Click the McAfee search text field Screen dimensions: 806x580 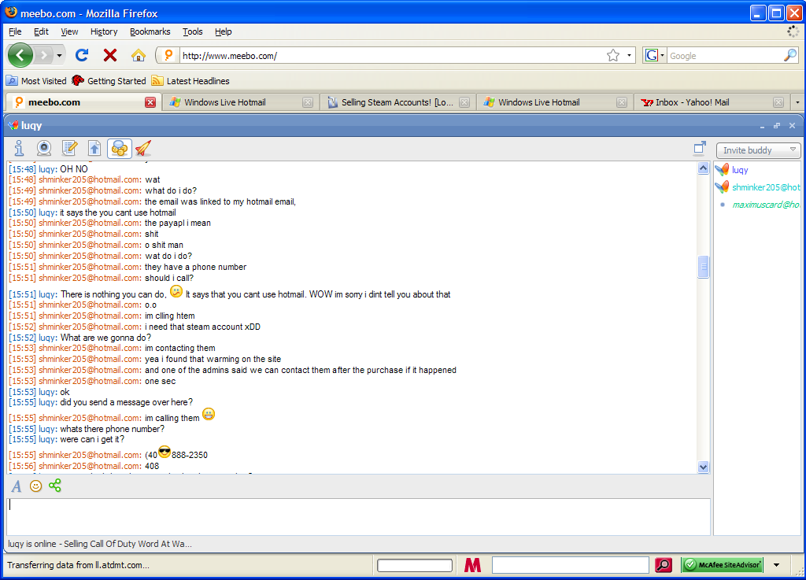[570, 565]
